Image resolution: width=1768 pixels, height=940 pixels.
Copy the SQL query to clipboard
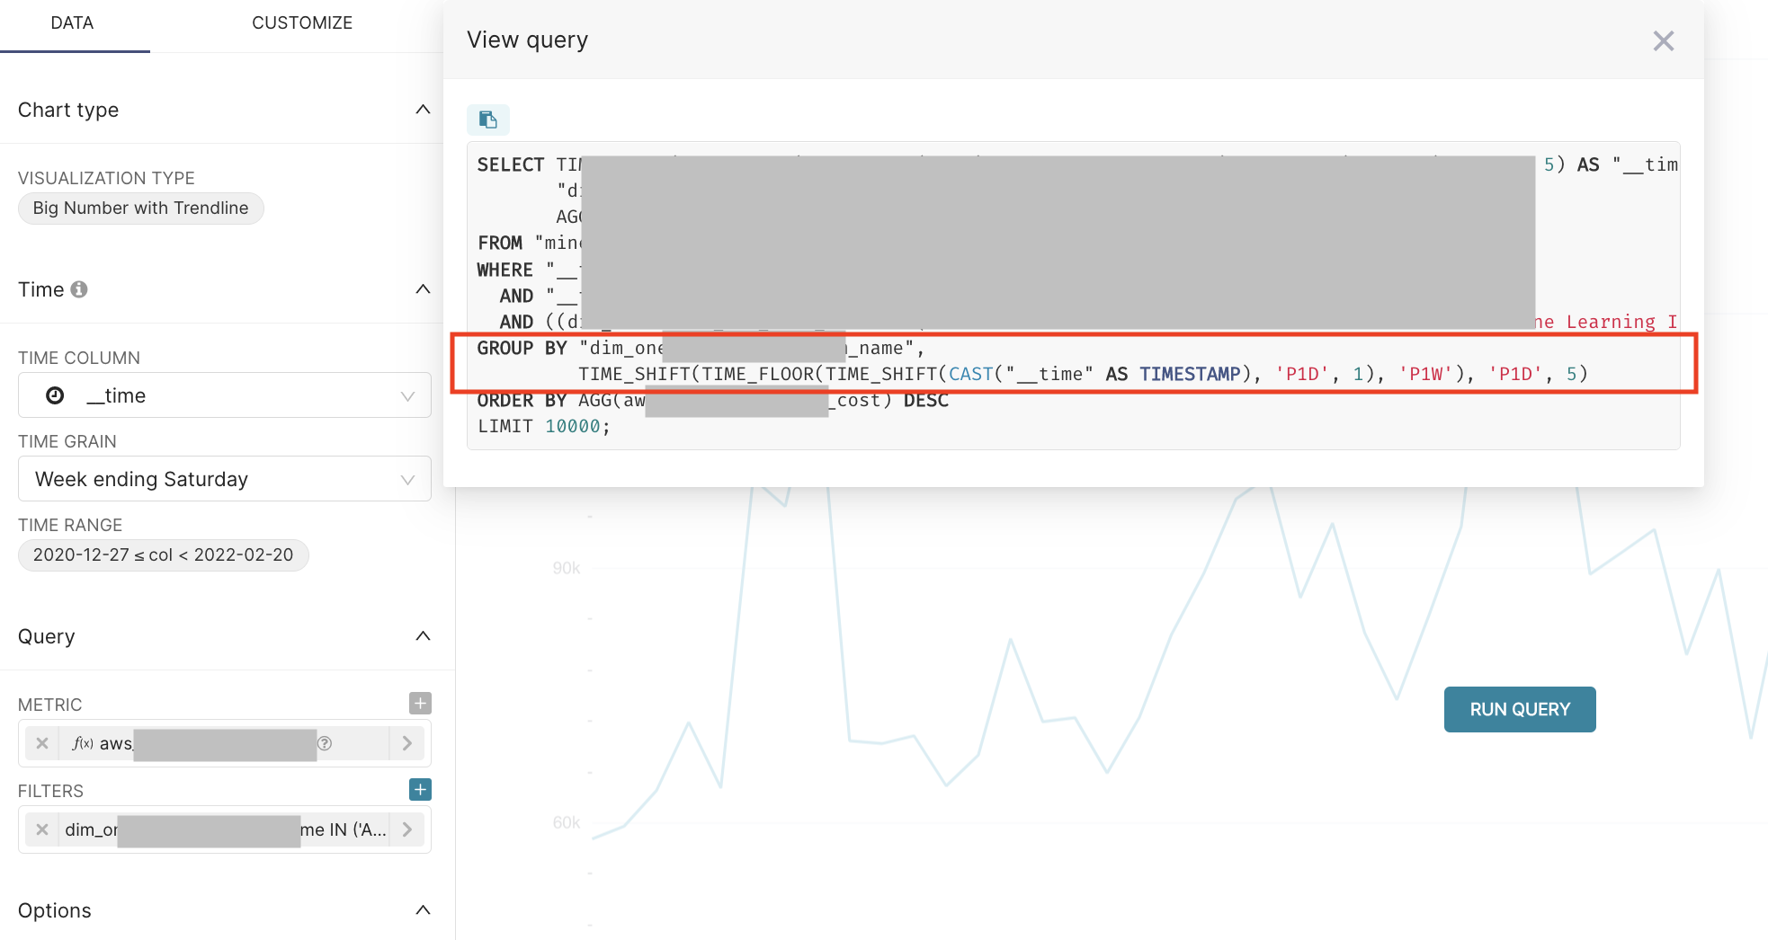pyautogui.click(x=487, y=119)
